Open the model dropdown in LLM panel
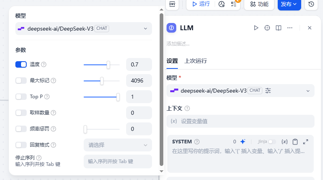This screenshot has height=180, width=323. 241,91
